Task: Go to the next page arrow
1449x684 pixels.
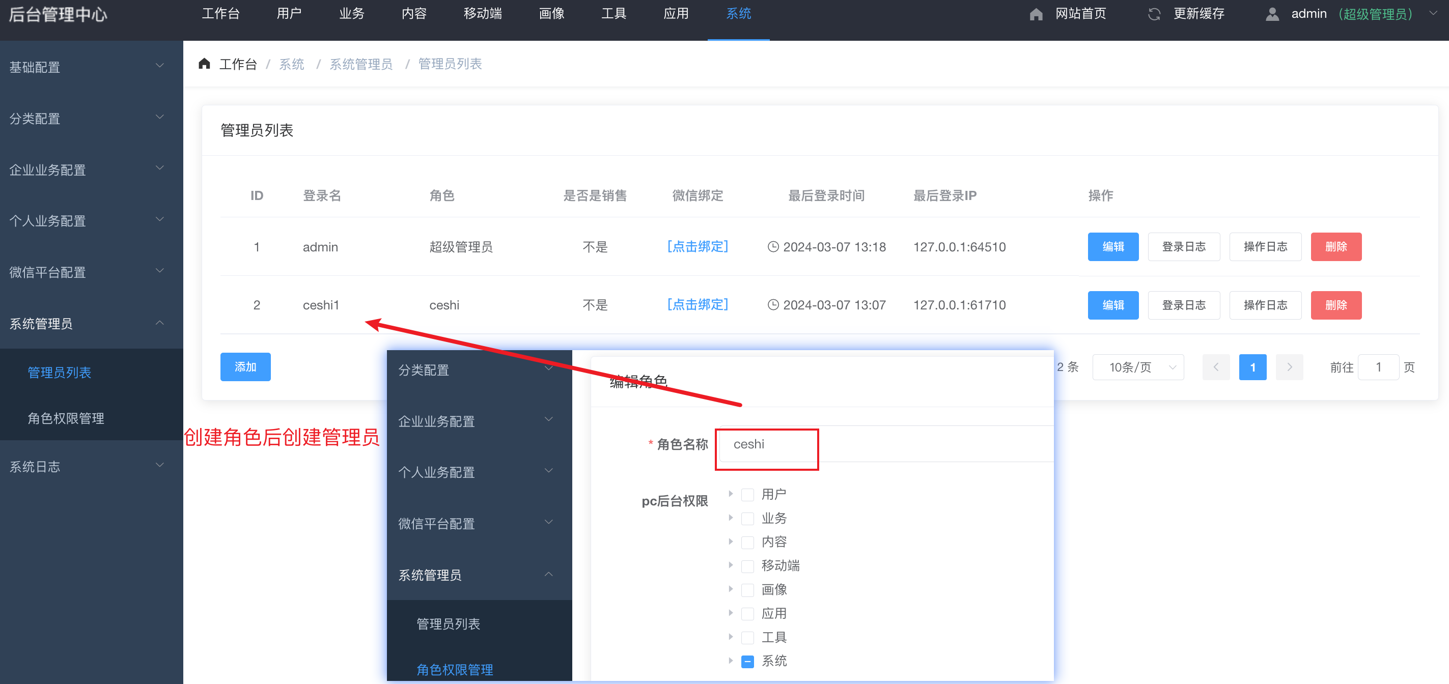Action: click(x=1289, y=367)
